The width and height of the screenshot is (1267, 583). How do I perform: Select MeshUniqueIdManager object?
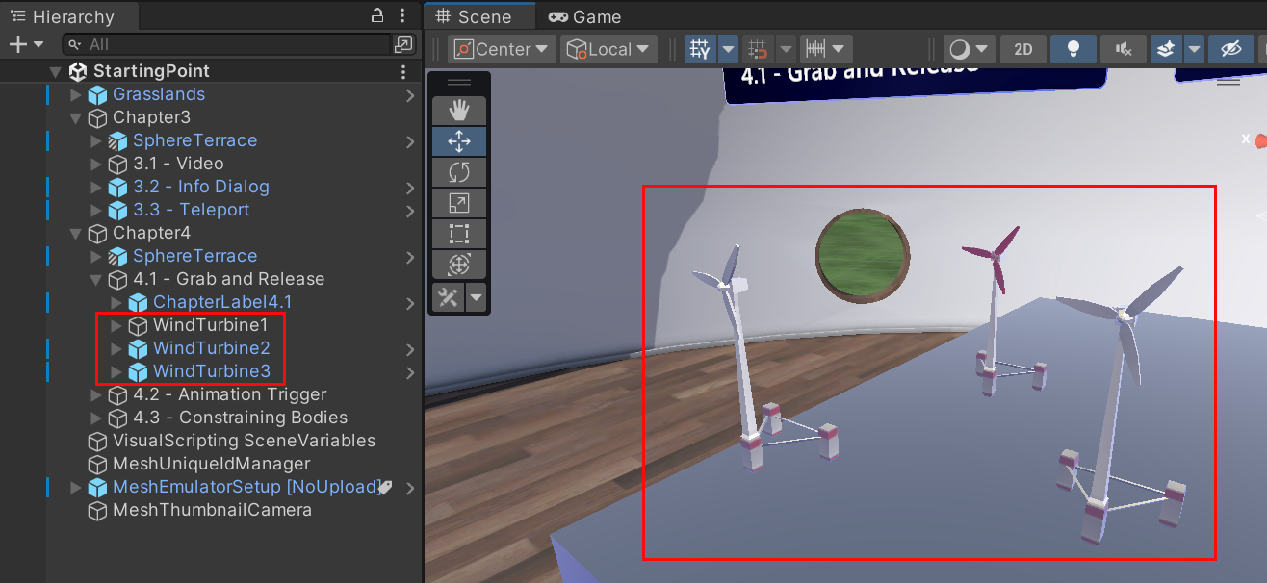(x=211, y=464)
